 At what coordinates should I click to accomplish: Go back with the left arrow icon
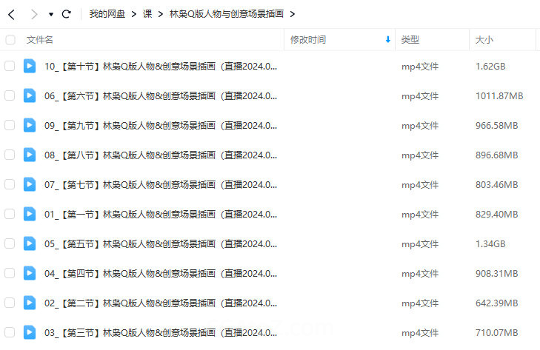click(x=11, y=15)
